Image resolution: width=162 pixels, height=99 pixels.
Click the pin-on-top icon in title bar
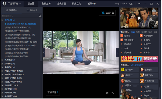pyautogui.click(x=139, y=4)
